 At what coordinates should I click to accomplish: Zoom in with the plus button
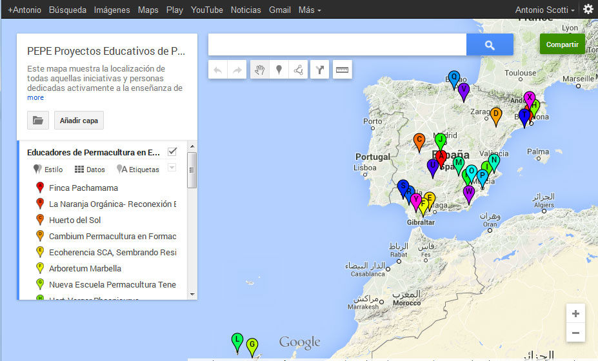click(x=575, y=314)
